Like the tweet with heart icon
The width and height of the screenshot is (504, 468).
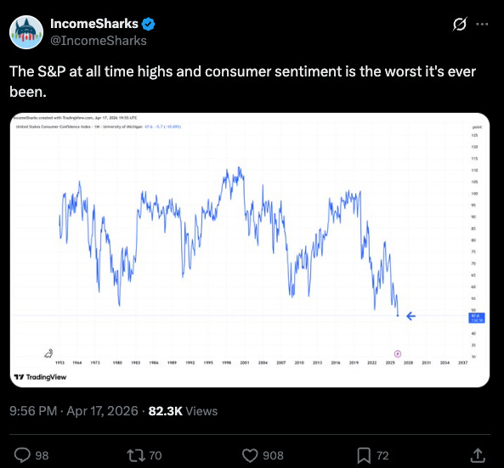[250, 455]
